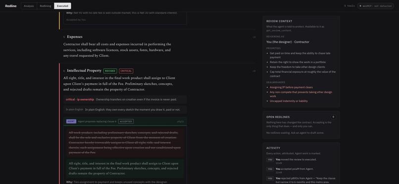
Task: Click the 5 tools indicator
Action: point(349,6)
